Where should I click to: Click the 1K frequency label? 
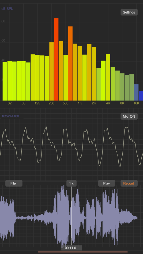pyautogui.click(x=80, y=103)
